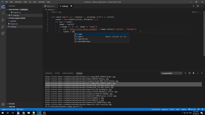Open the Run menu
The image size is (205, 115).
35,2
